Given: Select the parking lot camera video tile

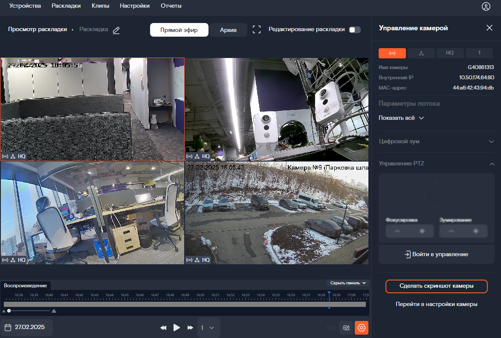Looking at the screenshot, I should (277, 213).
